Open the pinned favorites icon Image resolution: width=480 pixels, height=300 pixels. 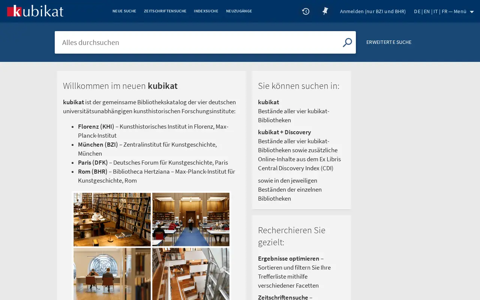click(325, 11)
